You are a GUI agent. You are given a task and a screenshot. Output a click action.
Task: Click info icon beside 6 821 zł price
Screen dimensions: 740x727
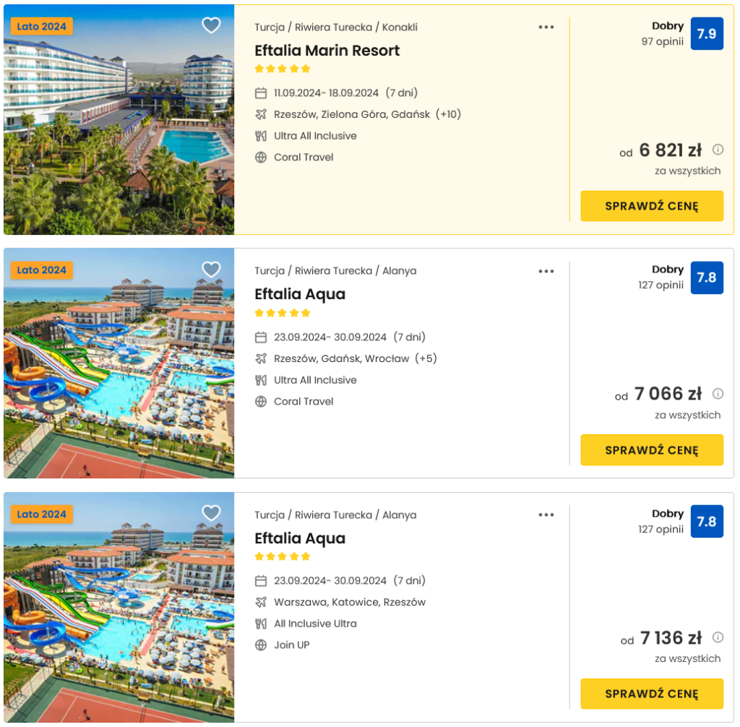718,150
